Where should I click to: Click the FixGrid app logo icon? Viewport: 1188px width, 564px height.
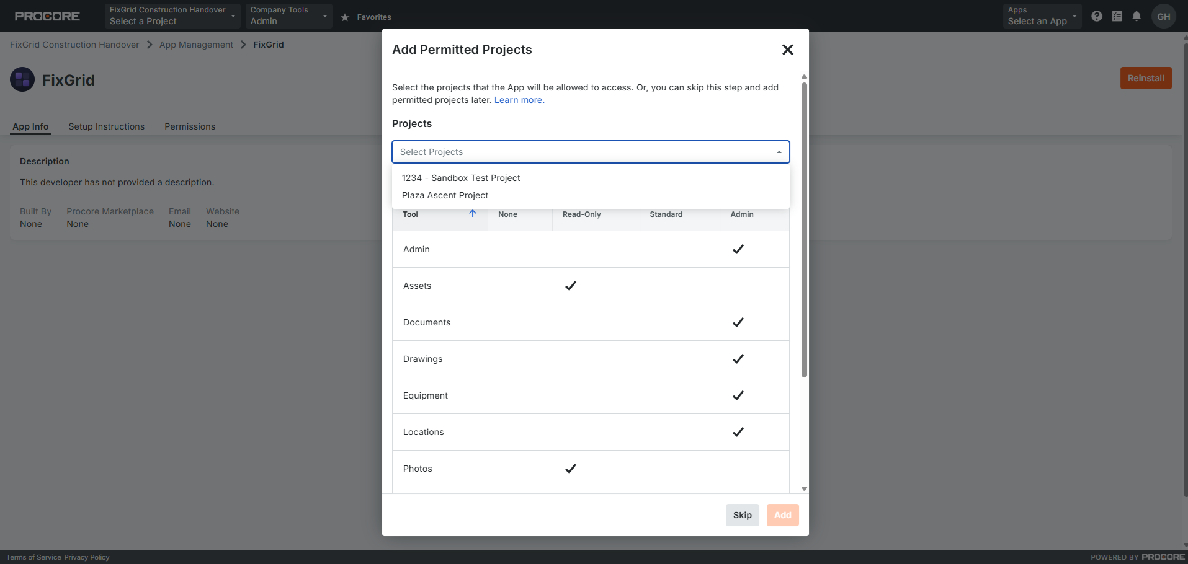(22, 79)
